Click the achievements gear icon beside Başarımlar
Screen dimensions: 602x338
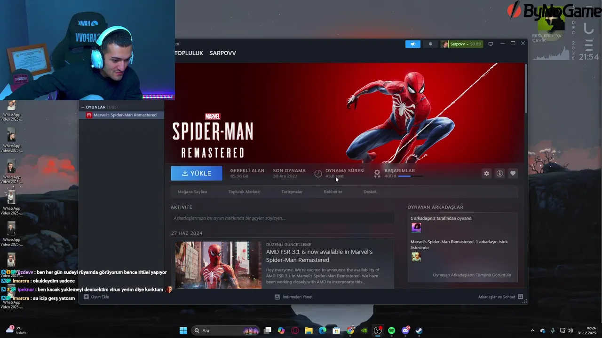click(377, 173)
